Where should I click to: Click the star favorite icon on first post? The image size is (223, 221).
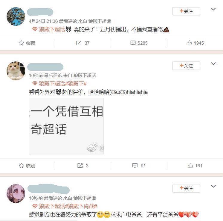21,43
